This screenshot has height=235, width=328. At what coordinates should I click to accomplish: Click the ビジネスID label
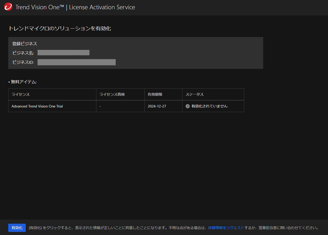click(23, 62)
